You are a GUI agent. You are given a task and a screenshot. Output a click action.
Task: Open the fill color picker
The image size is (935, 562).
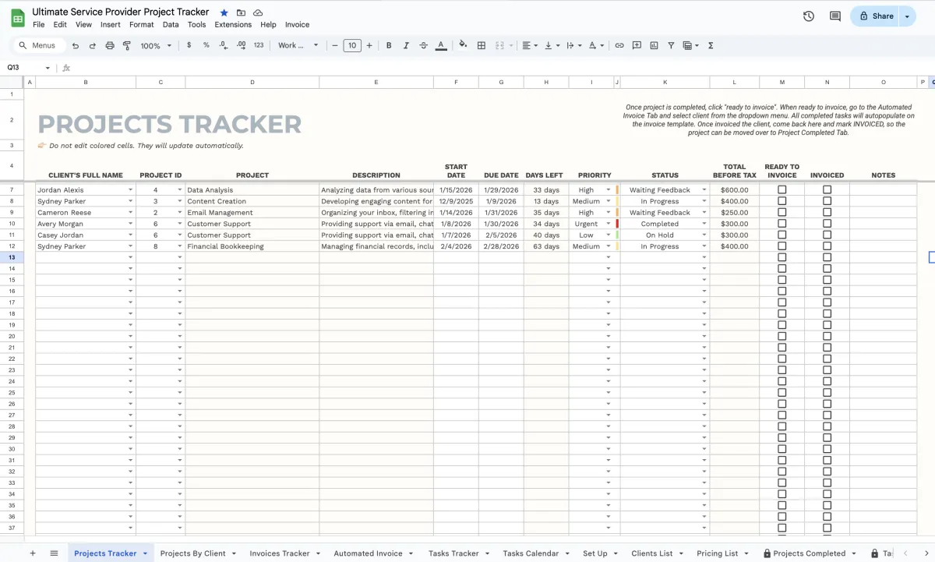click(463, 45)
